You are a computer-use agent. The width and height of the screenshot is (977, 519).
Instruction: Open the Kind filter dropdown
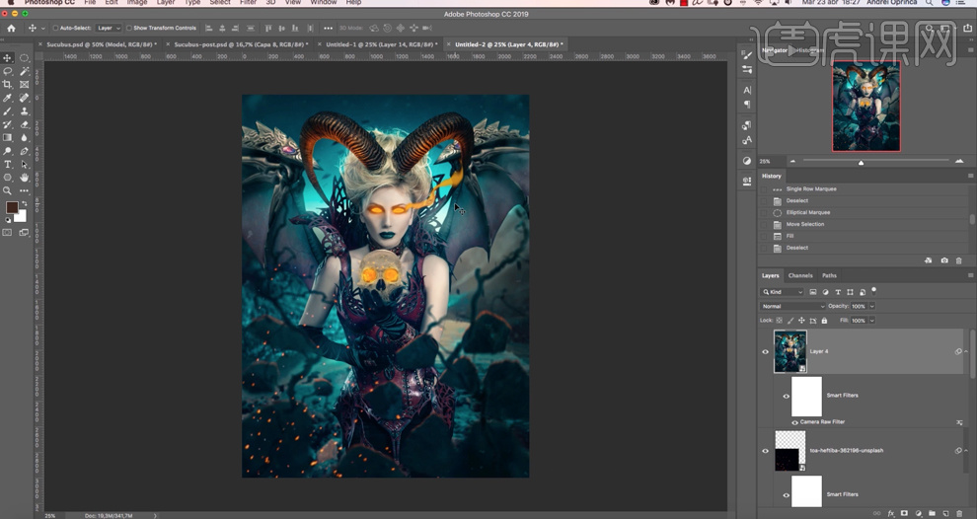784,292
